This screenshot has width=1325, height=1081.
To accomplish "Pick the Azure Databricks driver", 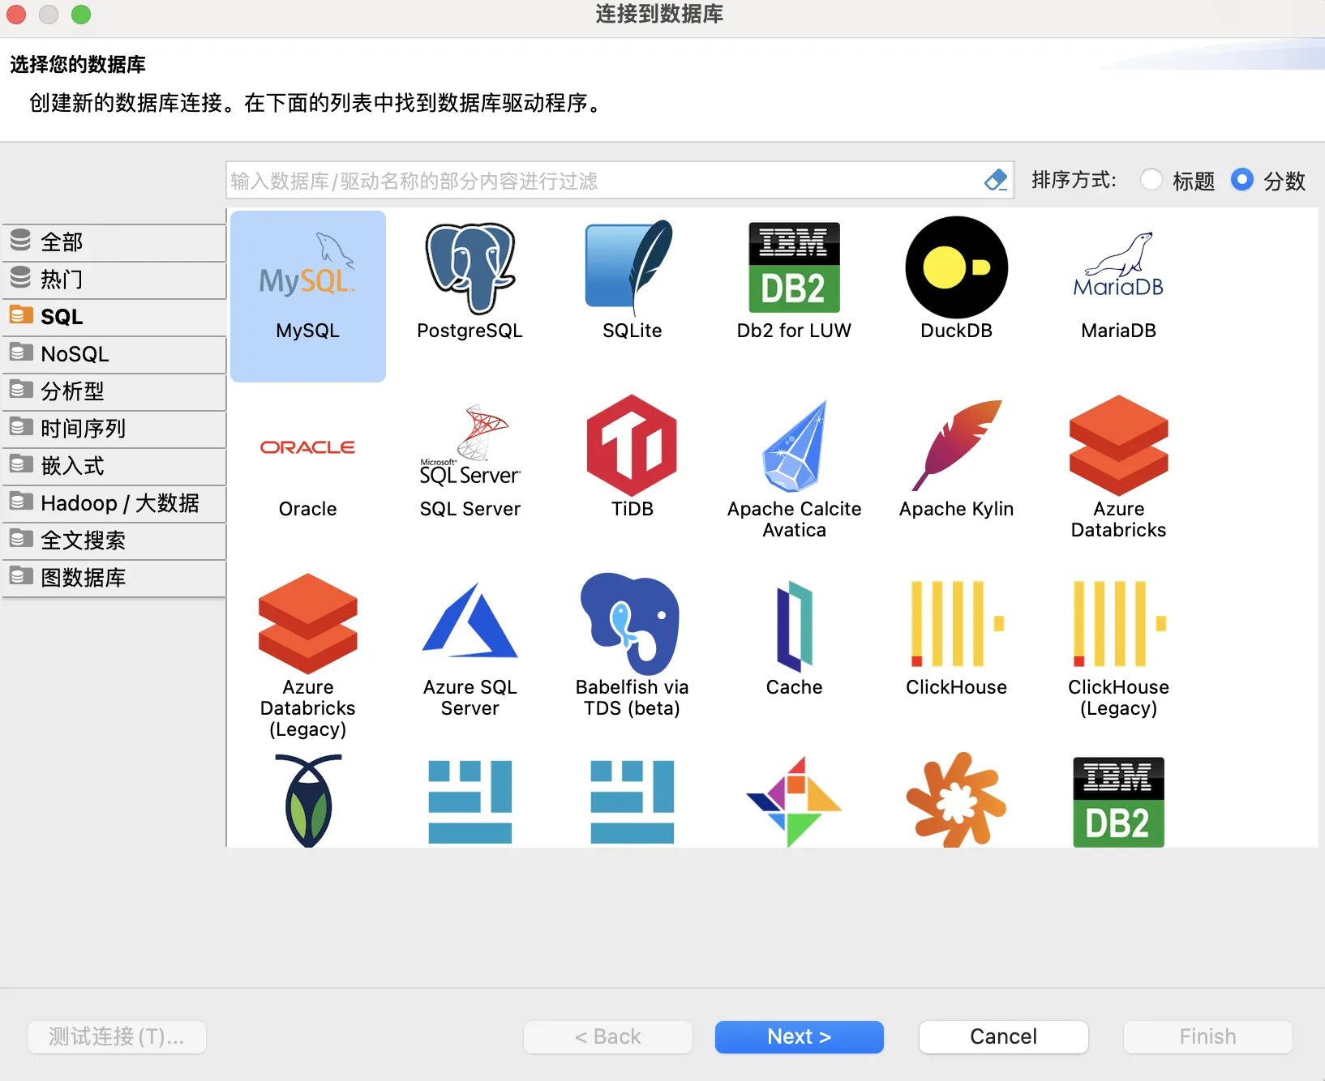I will point(1119,468).
